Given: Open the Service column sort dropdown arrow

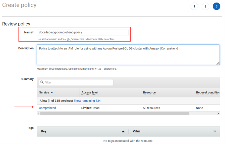Looking at the screenshot, I should 52,93.
